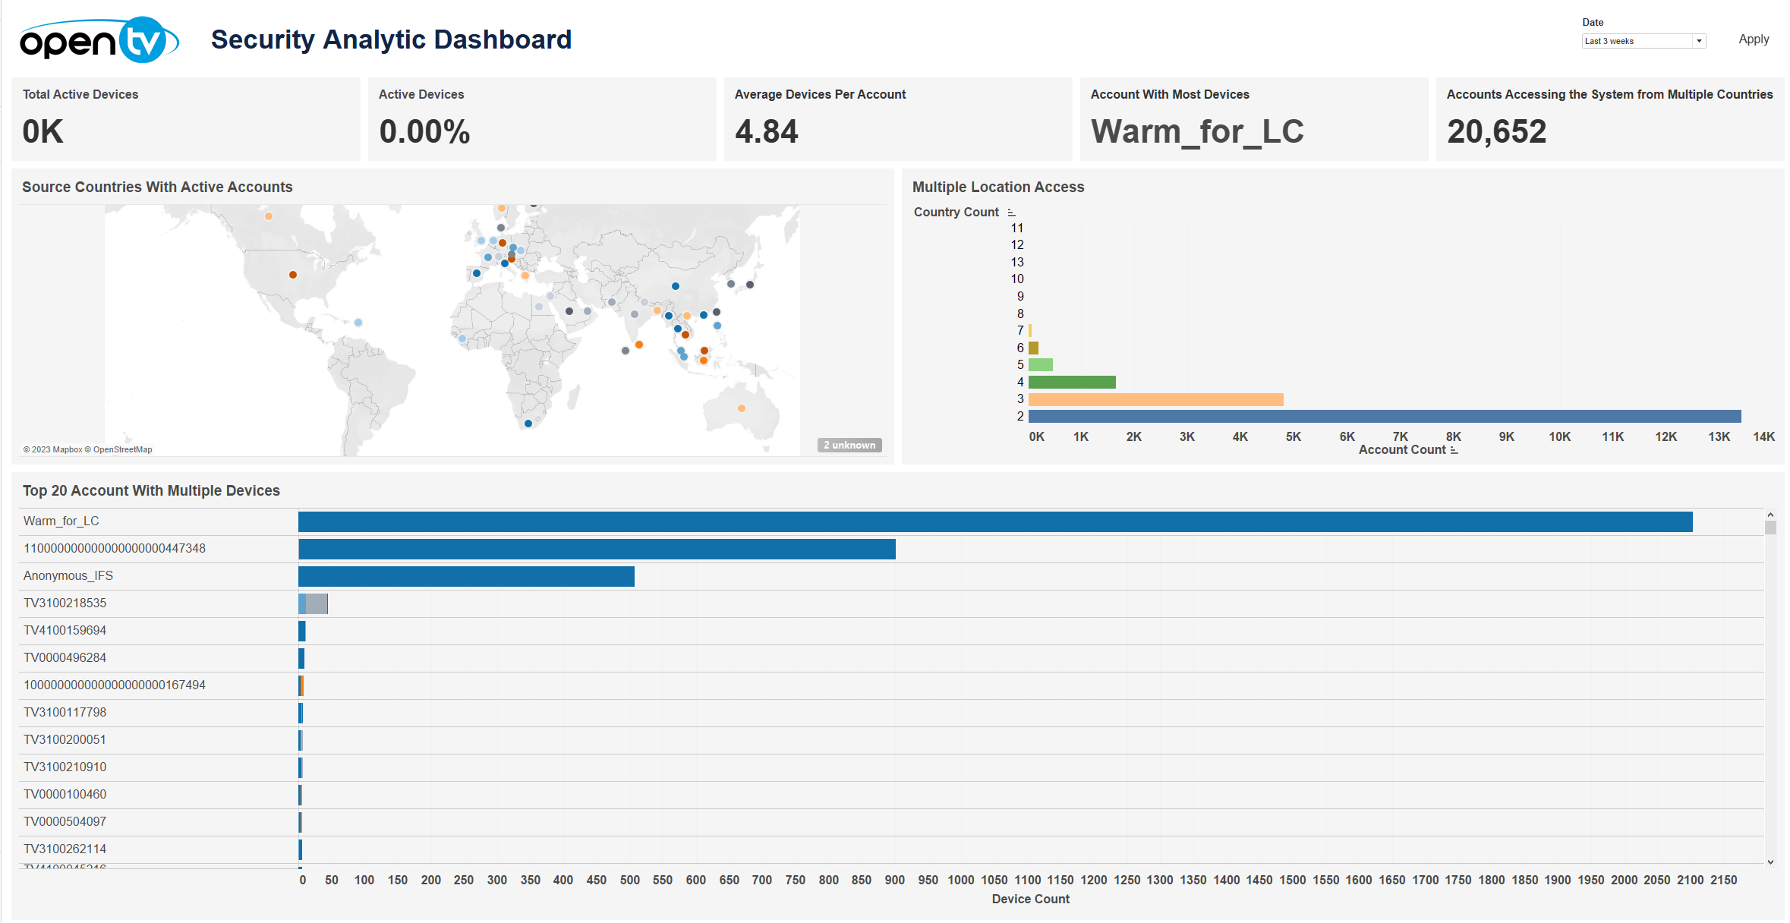
Task: Click the Anonymous_IFS account row label
Action: tap(68, 575)
